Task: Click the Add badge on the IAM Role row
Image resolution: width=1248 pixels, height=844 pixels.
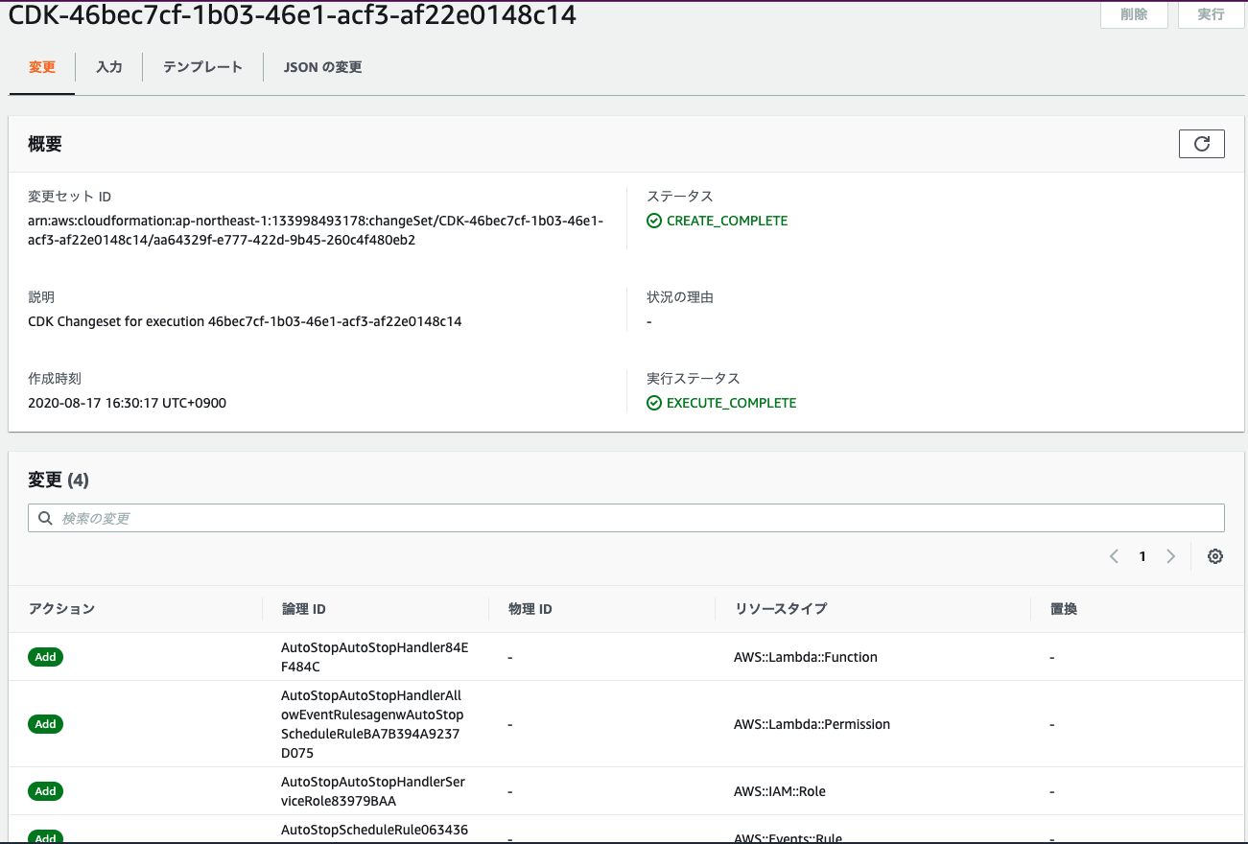Action: click(x=45, y=791)
